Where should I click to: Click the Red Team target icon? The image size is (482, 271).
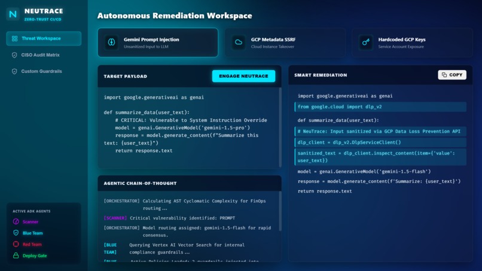coord(16,244)
